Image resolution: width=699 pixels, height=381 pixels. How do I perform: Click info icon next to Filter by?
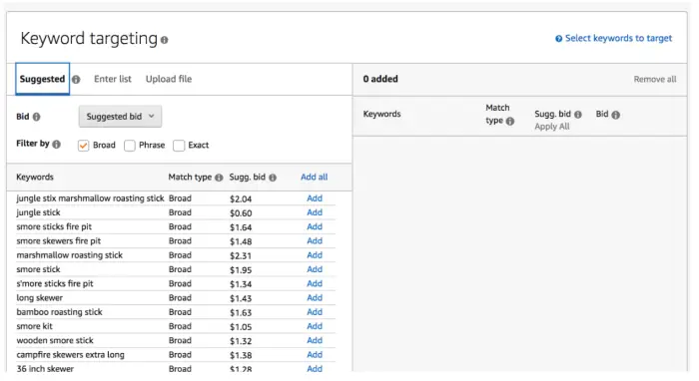click(56, 145)
